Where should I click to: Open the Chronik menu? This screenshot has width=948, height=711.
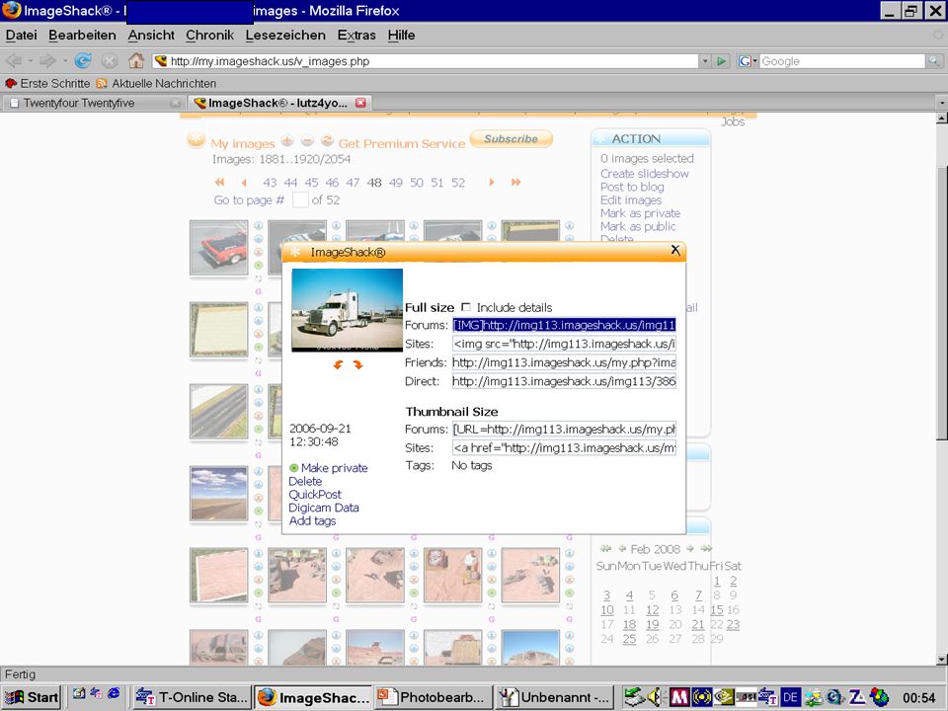tap(209, 36)
